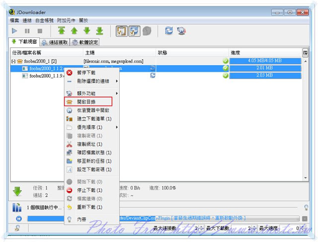Click the bottom-left status bar tool icon
The height and width of the screenshot is (242, 318).
coord(18,228)
